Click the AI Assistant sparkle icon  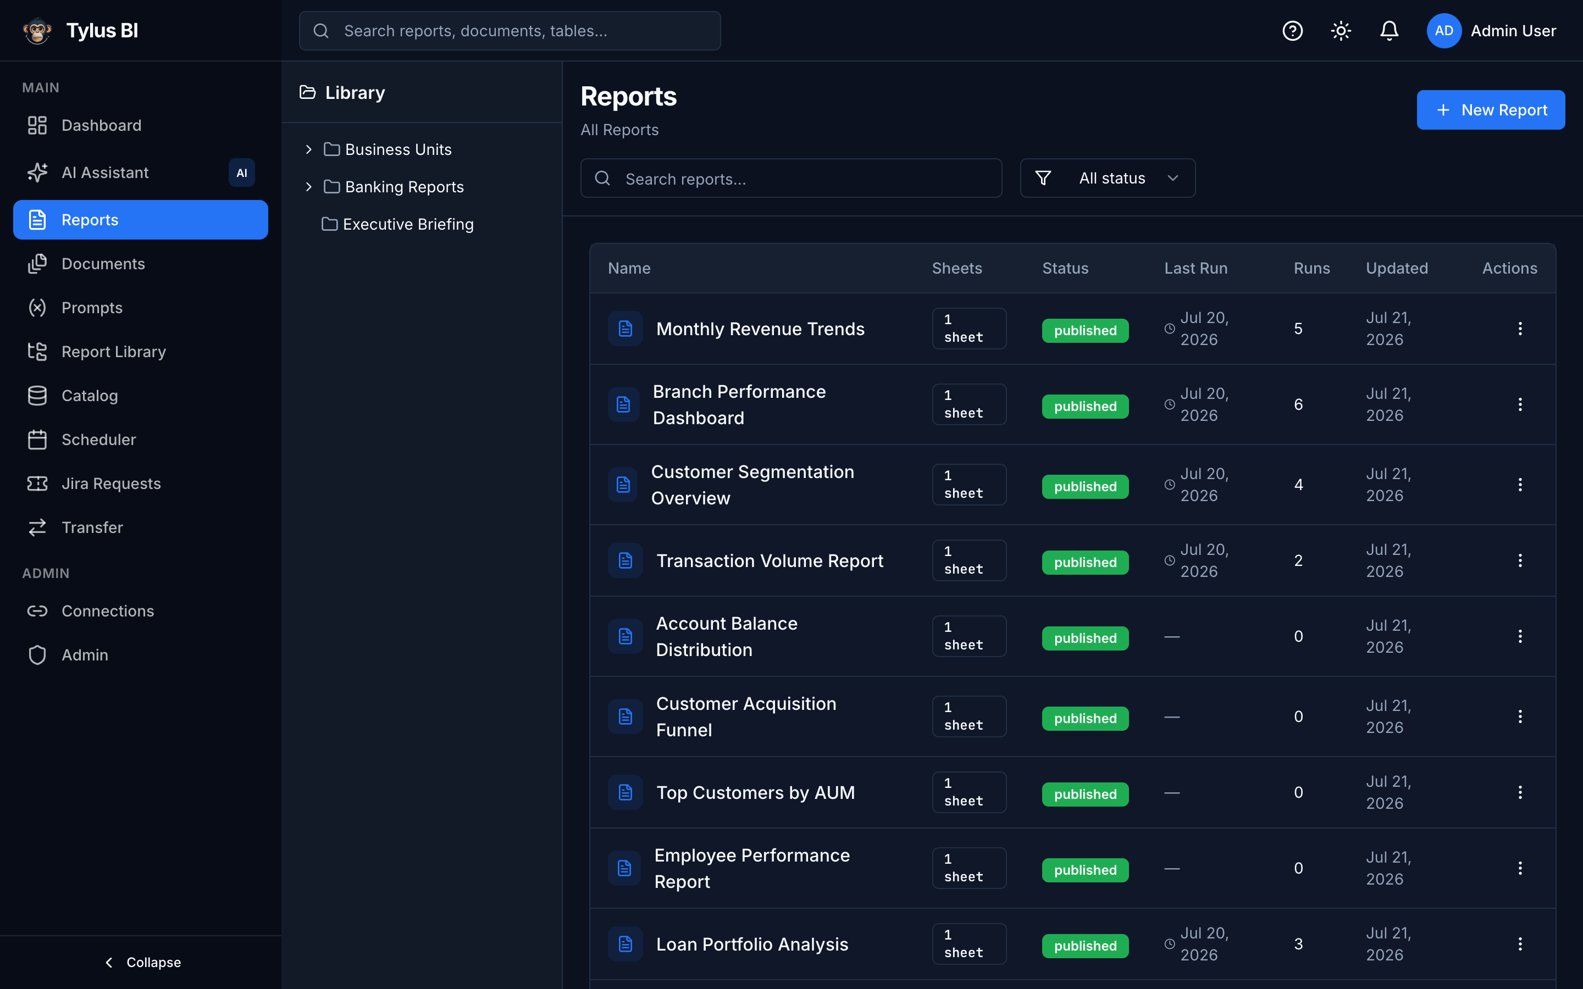[x=37, y=173]
